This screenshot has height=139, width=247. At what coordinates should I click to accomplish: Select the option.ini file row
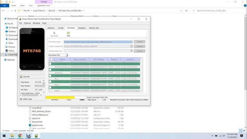76,118
